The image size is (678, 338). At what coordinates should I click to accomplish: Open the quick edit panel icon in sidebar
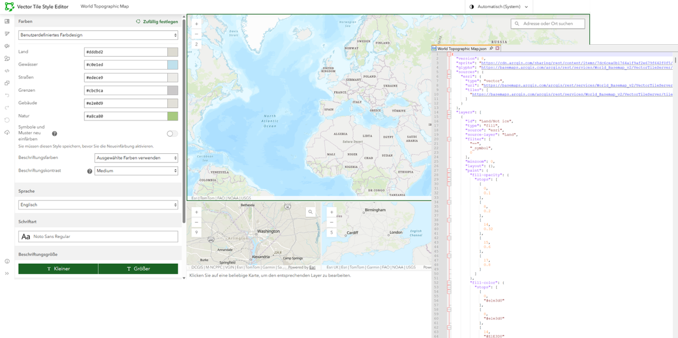point(7,21)
